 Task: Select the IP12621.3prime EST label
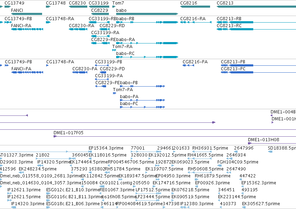[24, 190]
